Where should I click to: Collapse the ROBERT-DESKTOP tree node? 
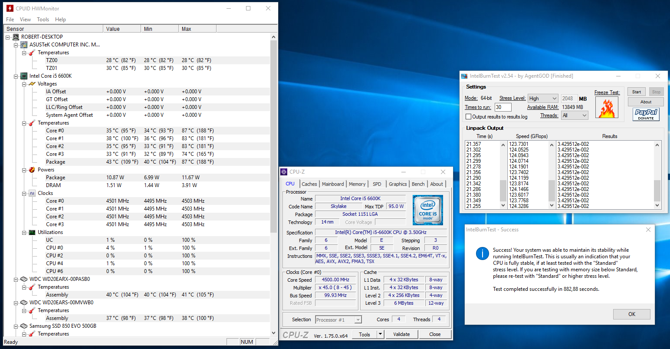8,37
